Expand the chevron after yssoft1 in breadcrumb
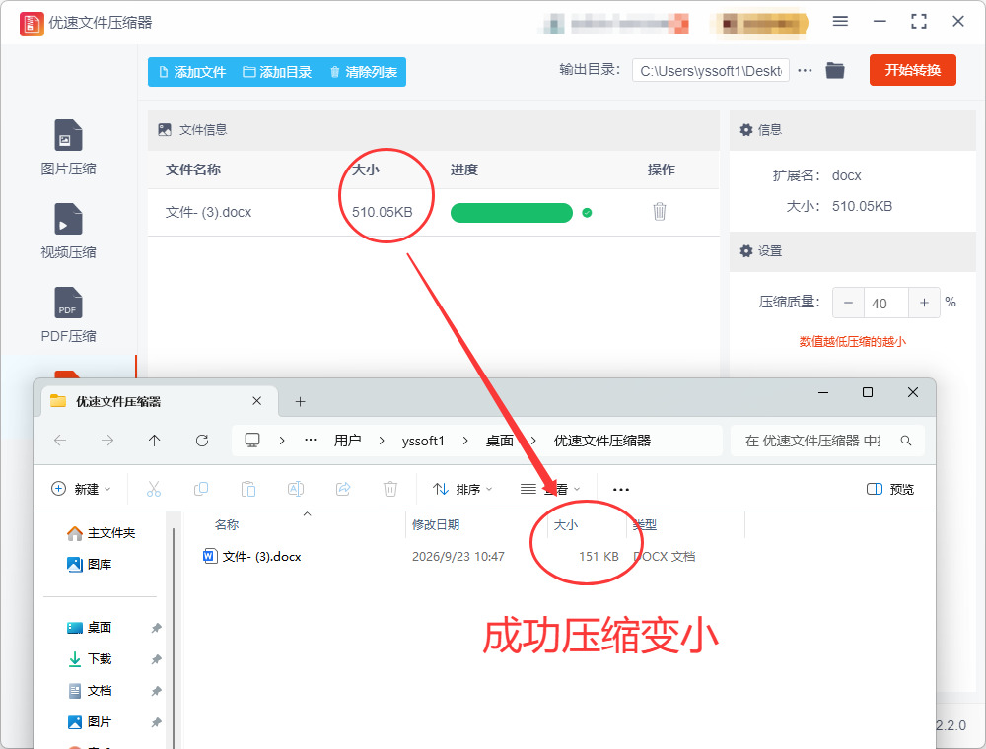This screenshot has height=749, width=986. tap(465, 441)
